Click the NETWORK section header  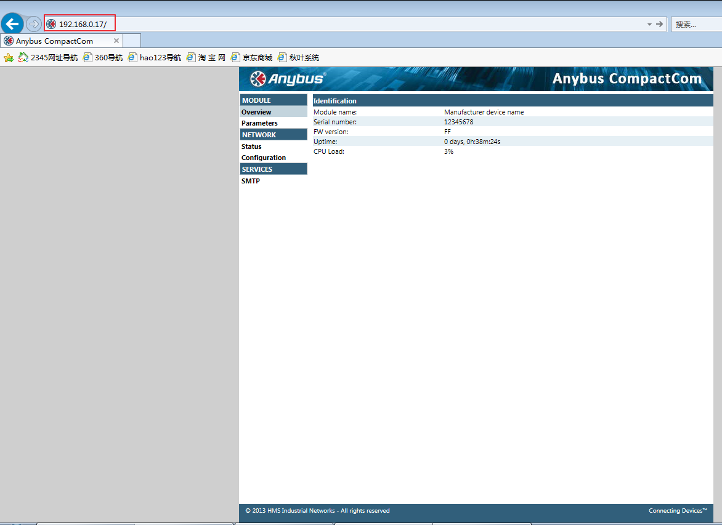pos(273,134)
